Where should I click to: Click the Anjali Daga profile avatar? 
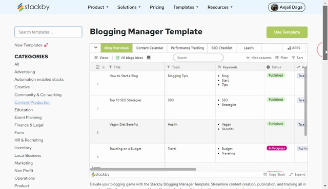pos(274,7)
